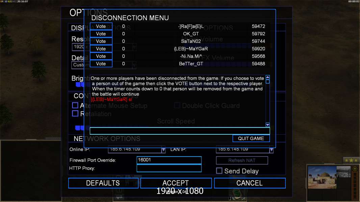Click the Send Delay label
The height and width of the screenshot is (202, 360).
pyautogui.click(x=241, y=171)
